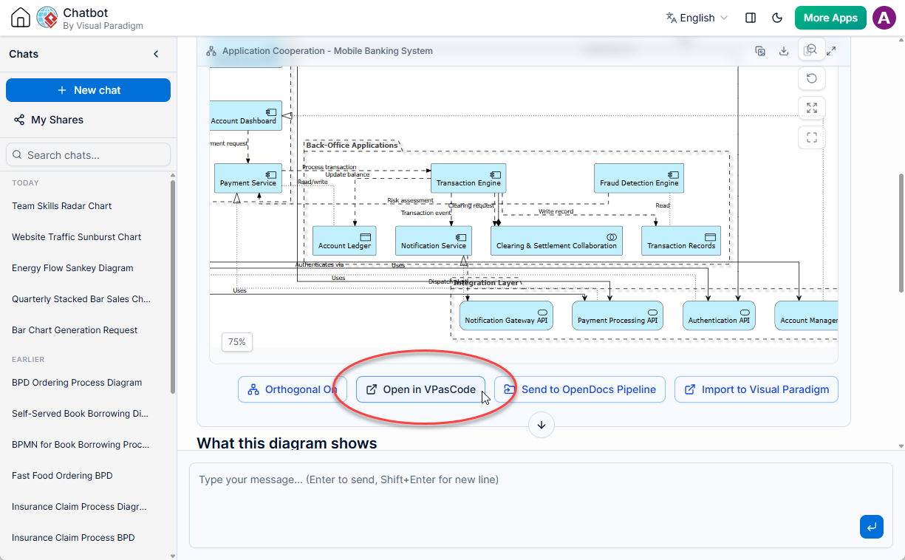Screen dimensions: 905x560
Task: Open the More Apps menu
Action: pyautogui.click(x=830, y=18)
